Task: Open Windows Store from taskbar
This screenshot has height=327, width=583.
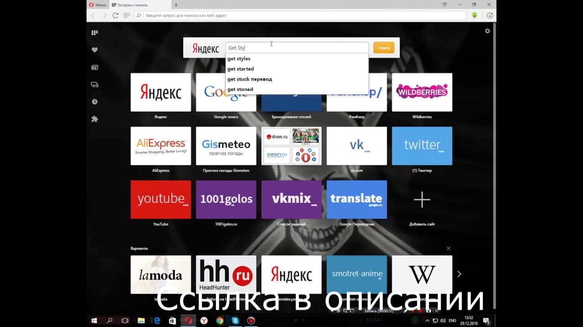Action: point(173,321)
